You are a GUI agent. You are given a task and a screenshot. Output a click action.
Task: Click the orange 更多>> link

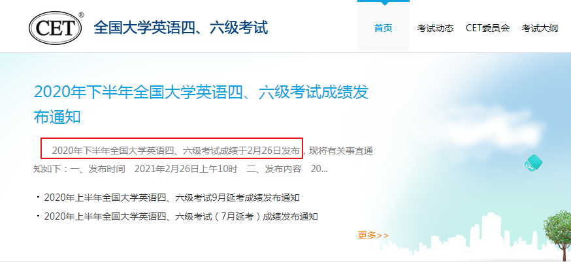[373, 235]
